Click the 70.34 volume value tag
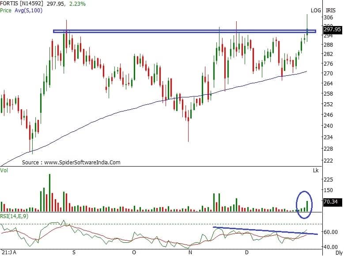 tap(331, 202)
